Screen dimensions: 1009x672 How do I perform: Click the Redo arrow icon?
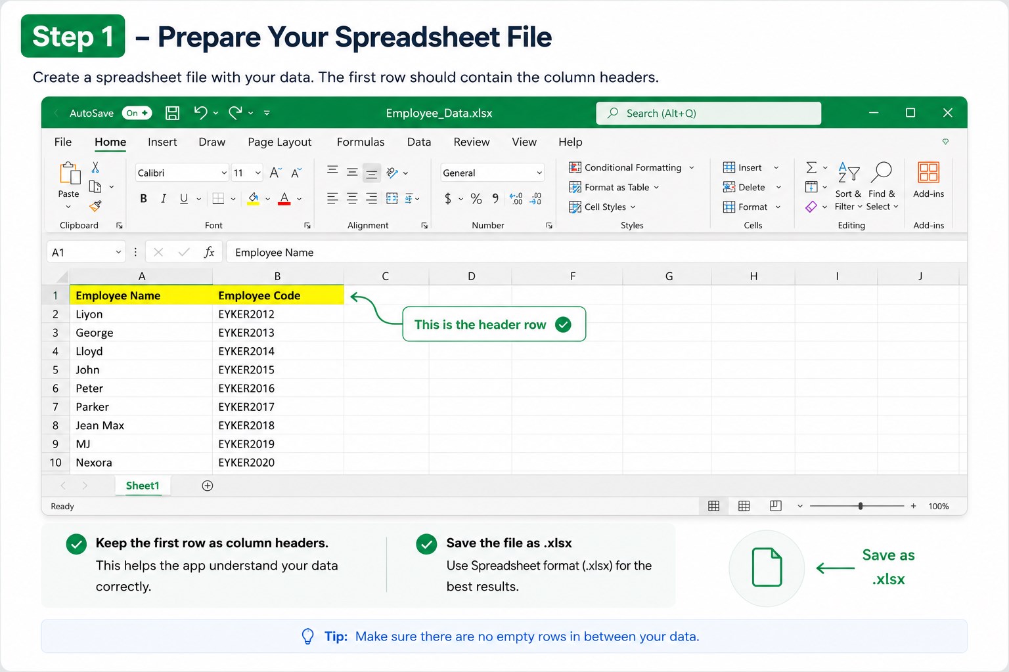[x=235, y=113]
